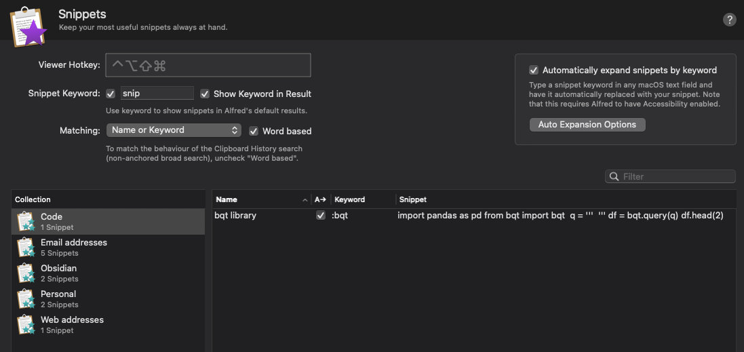
Task: Select the bqt library snippet row
Action: pyautogui.click(x=475, y=215)
